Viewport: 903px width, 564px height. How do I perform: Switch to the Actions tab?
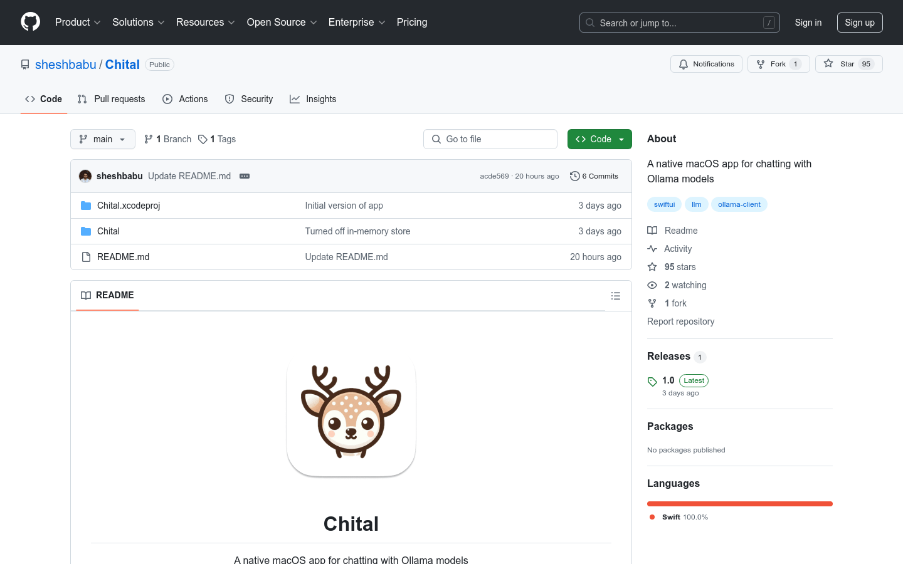point(185,99)
